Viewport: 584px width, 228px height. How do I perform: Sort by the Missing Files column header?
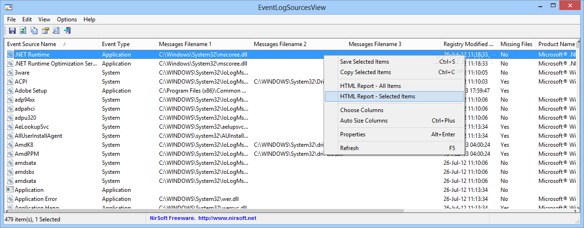click(516, 44)
